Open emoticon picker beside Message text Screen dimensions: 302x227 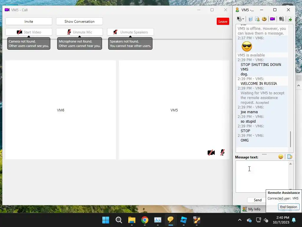coord(281,157)
